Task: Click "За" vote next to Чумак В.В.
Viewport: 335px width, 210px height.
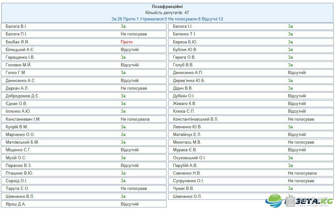Action: tap(290, 189)
